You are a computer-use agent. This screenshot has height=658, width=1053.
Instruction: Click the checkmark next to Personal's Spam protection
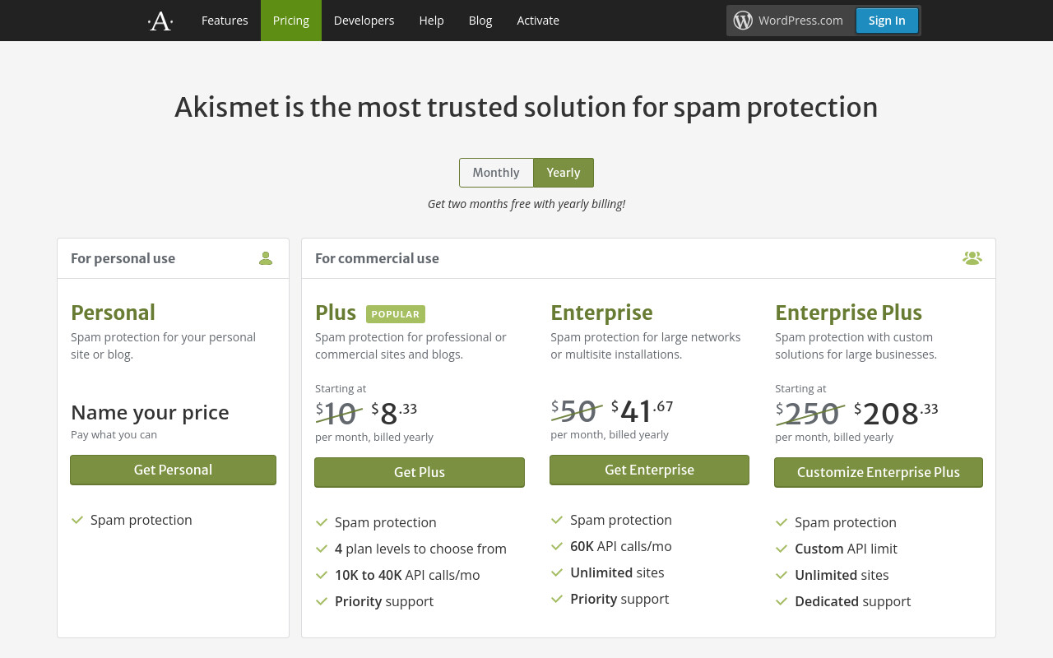click(x=77, y=520)
